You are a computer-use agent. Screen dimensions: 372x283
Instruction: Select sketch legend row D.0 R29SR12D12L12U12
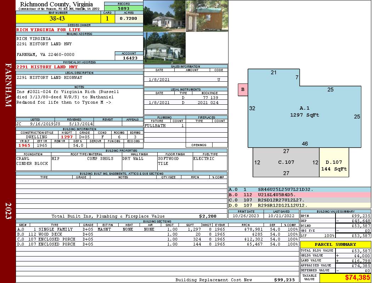click(x=299, y=205)
